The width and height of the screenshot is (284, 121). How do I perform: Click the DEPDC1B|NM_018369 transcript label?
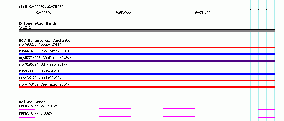35,114
